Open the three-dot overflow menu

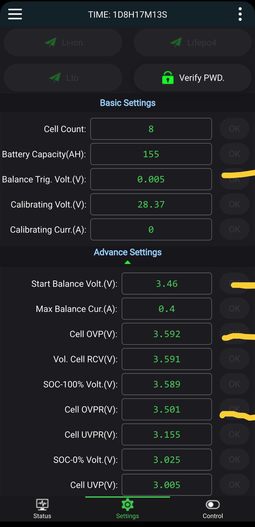240,14
